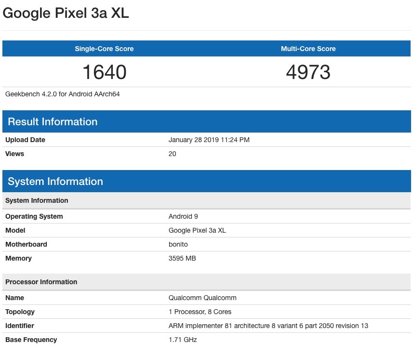Click the 'Identifier' label
Screen dimensions: 413x355
pos(20,326)
